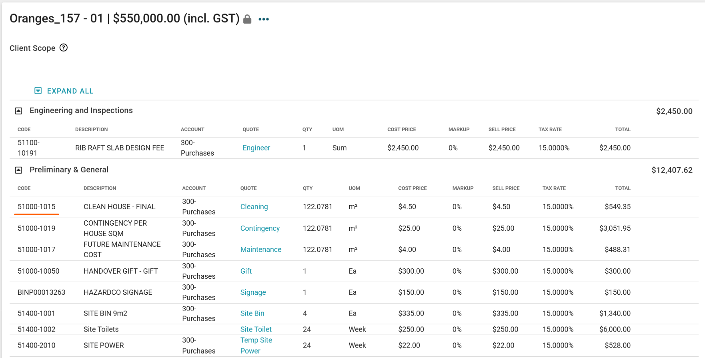This screenshot has width=705, height=358.
Task: Click the Client Scope help question icon
Action: [64, 48]
